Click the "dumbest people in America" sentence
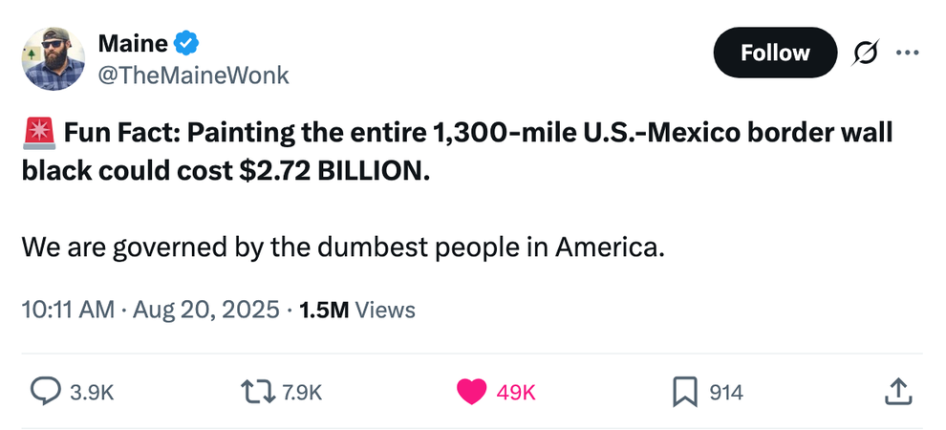 341,247
